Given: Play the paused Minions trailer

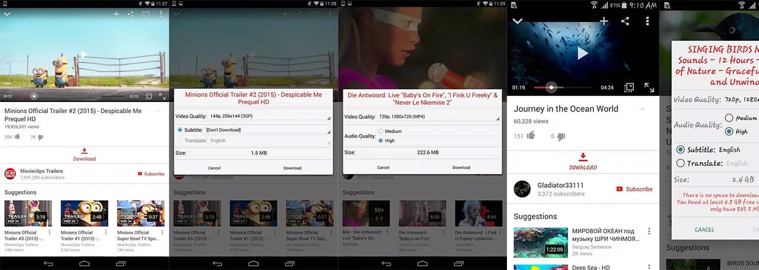Looking at the screenshot, I should 84,54.
